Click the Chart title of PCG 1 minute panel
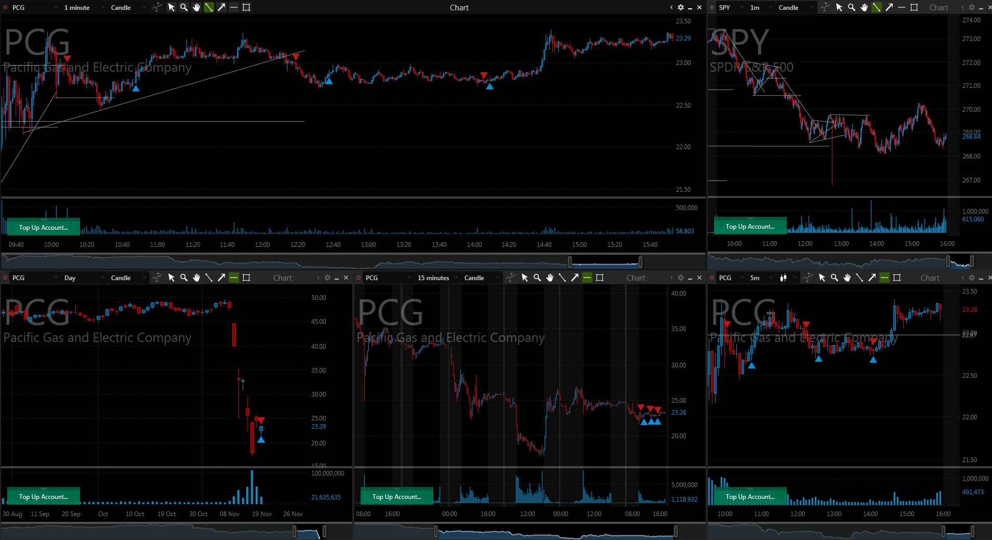992x540 pixels. 459,7
